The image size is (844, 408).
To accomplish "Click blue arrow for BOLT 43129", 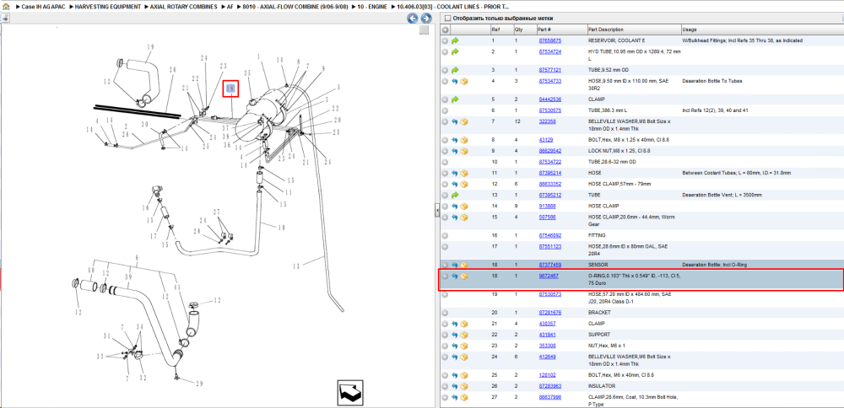I will point(455,140).
